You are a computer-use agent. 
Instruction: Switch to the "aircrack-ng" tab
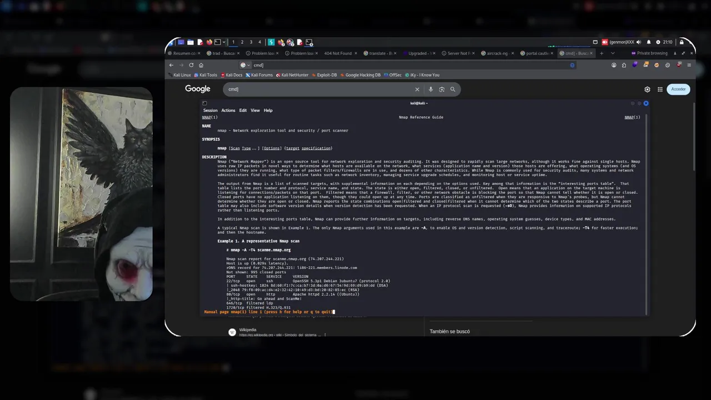(497, 53)
